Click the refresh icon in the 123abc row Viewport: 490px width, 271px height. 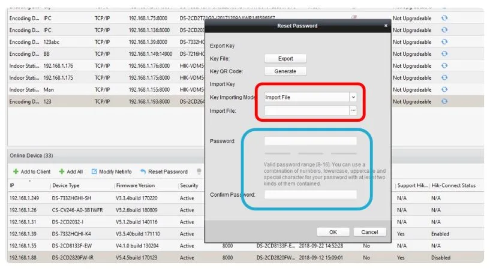click(x=444, y=42)
